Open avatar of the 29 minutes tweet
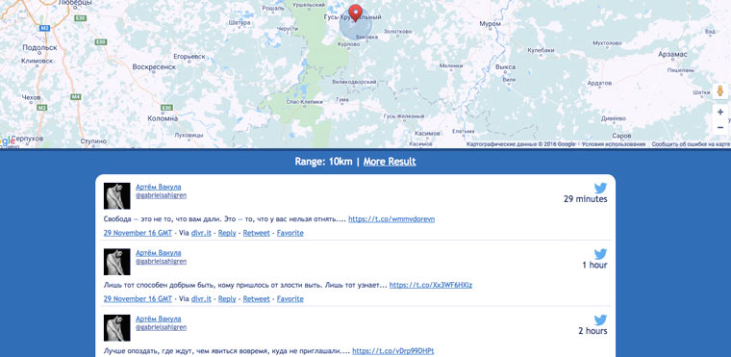This screenshot has width=731, height=357. [x=116, y=195]
